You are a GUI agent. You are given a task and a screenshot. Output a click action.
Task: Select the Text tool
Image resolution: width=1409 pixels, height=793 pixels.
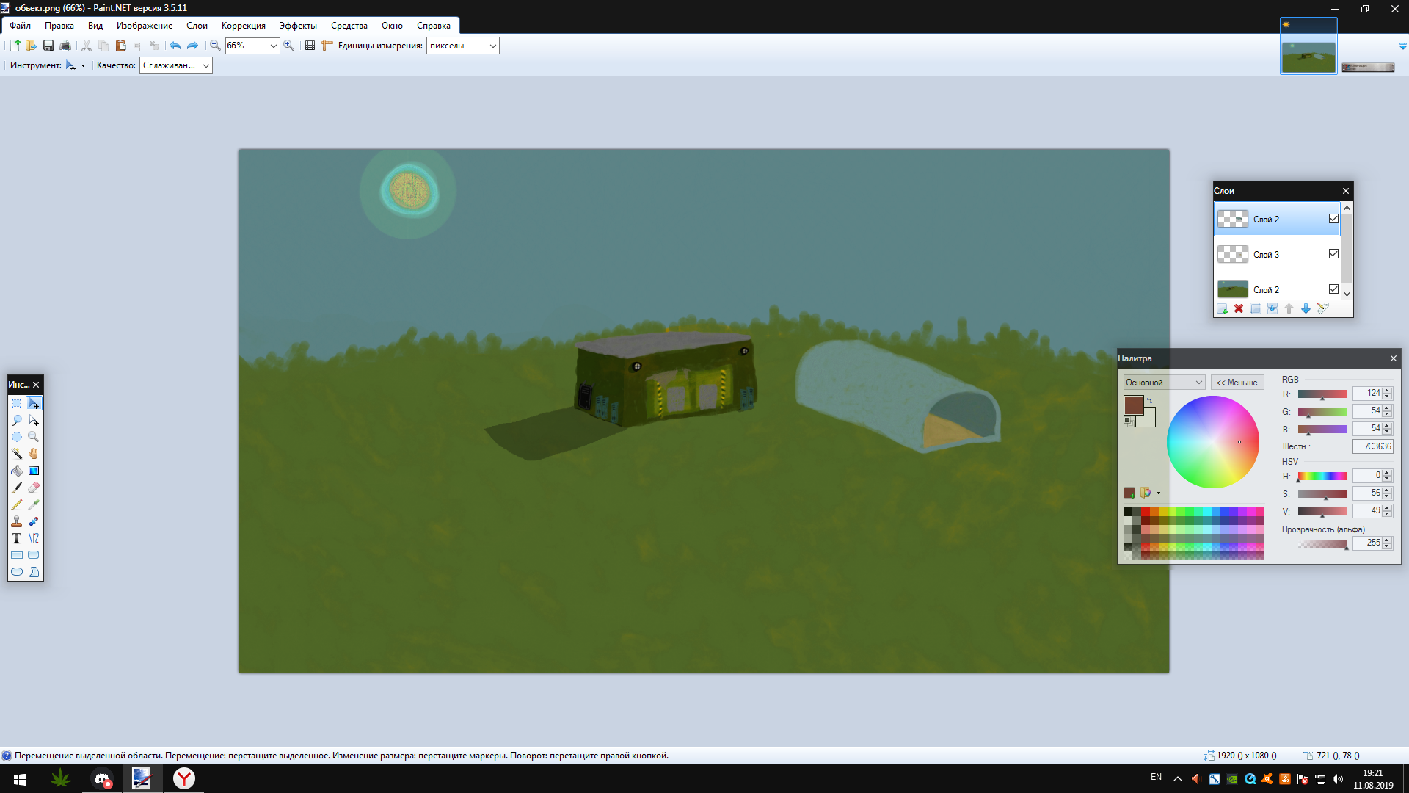(x=17, y=538)
